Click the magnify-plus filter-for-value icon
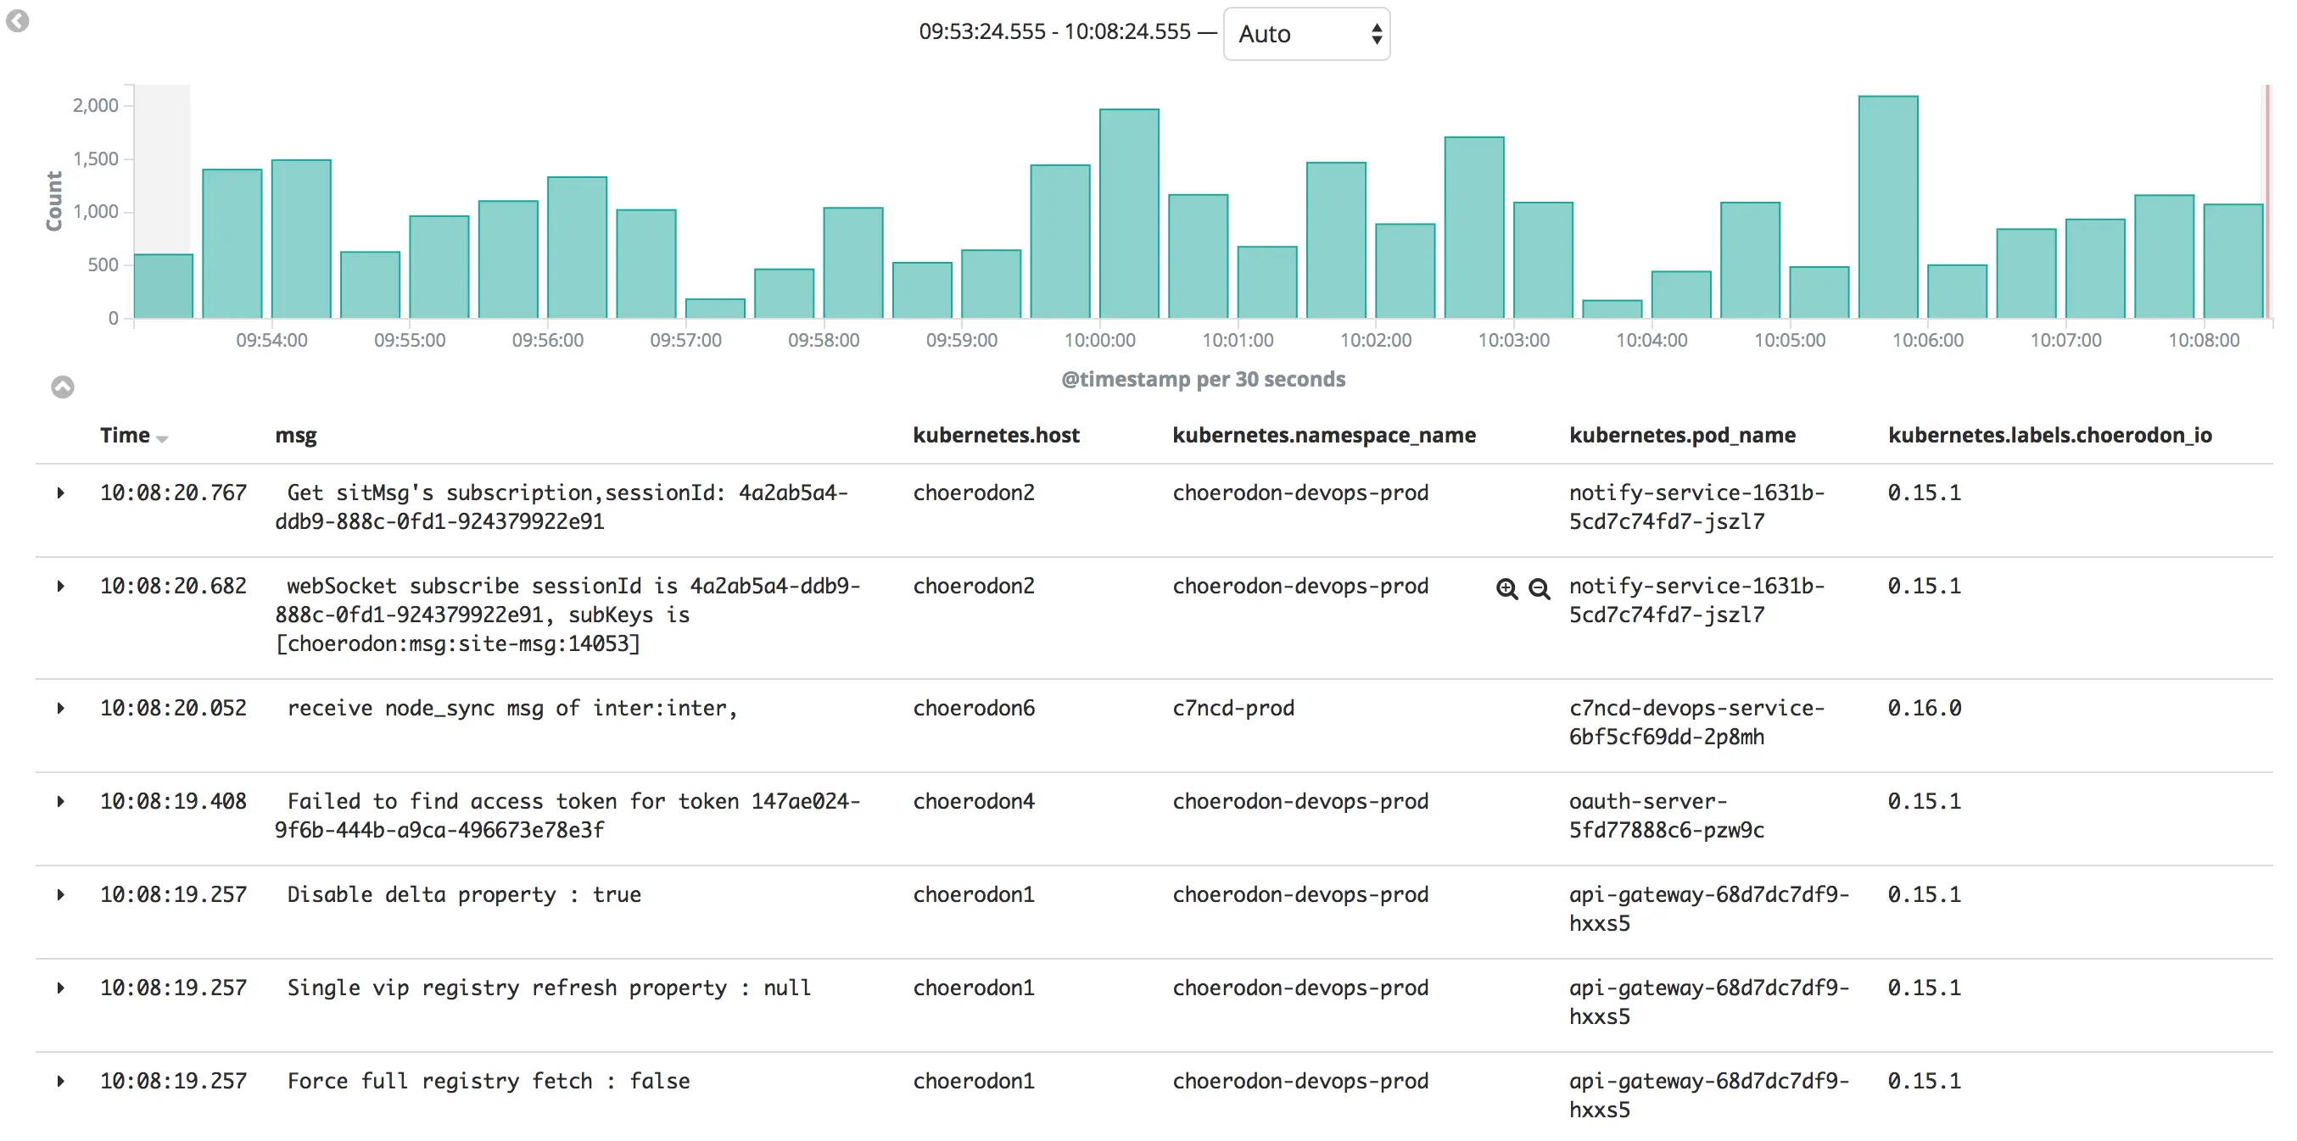 1506,588
